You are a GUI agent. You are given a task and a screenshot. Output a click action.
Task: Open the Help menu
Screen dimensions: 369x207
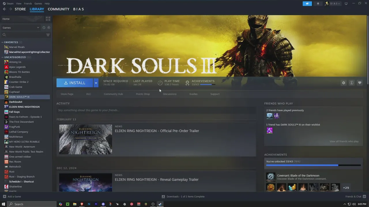47,3
